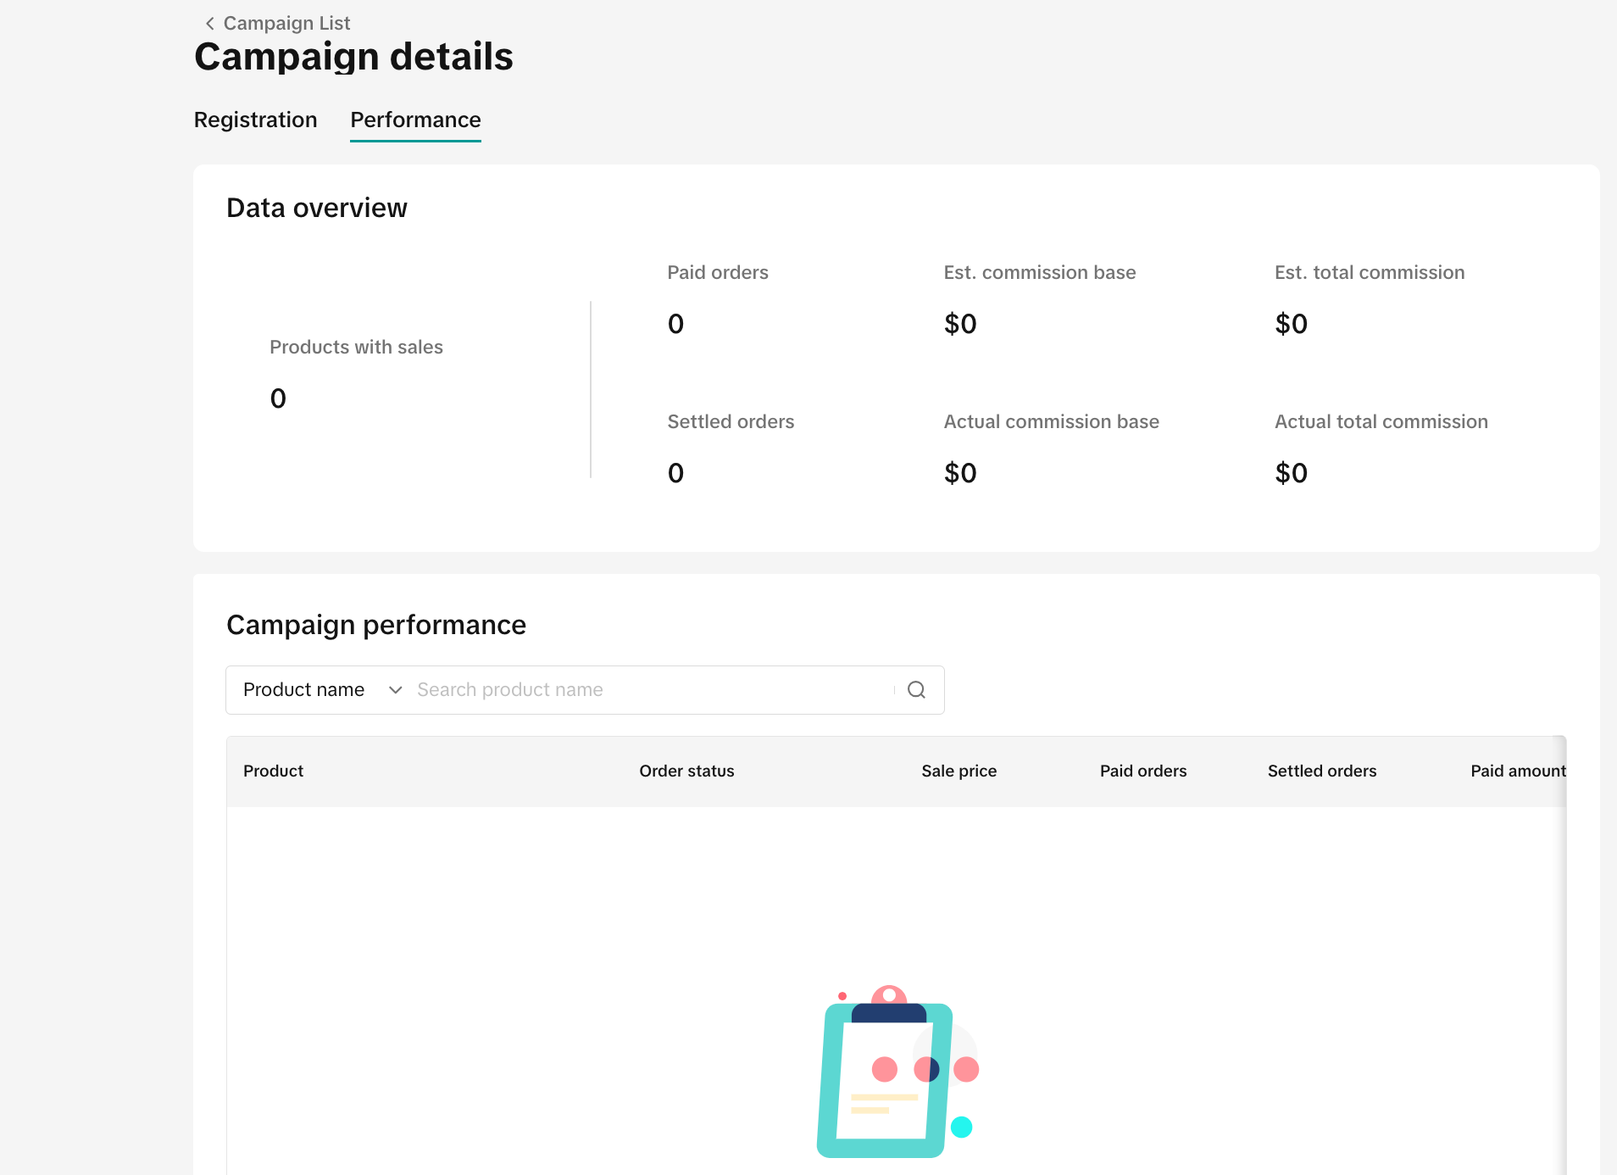Click the Products with sales metric label

click(x=356, y=348)
